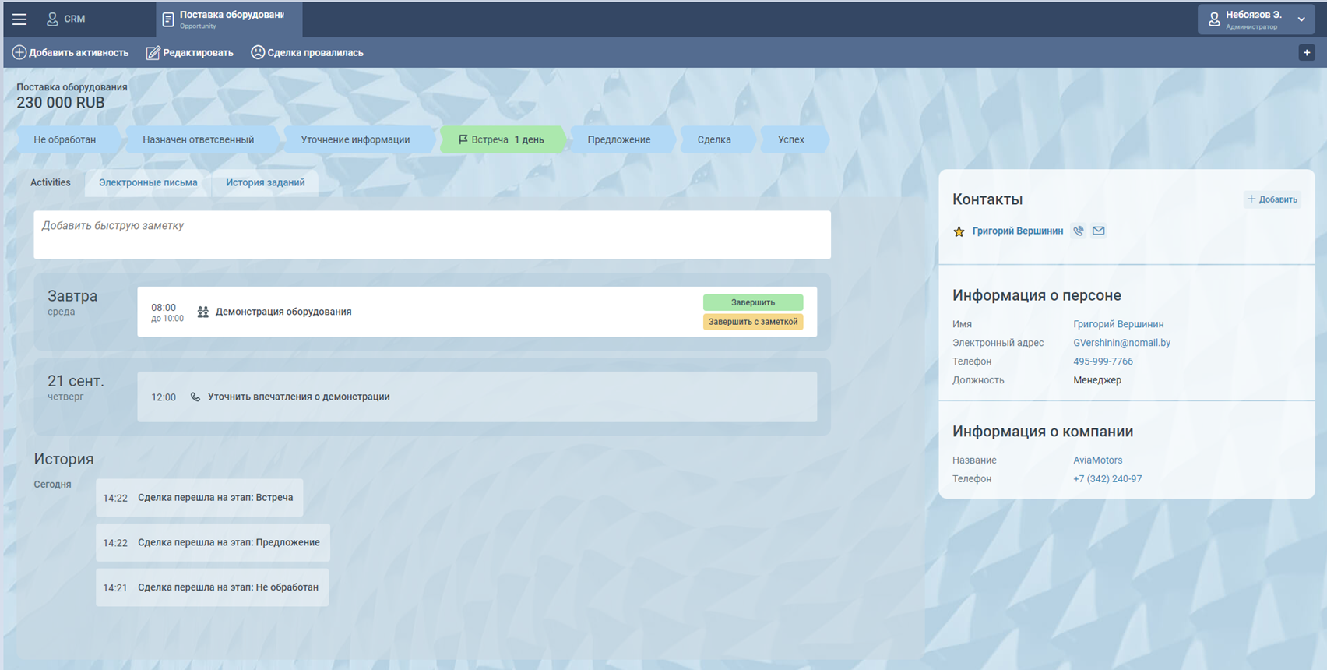Click the Добавить быструю заметку field

pos(431,235)
